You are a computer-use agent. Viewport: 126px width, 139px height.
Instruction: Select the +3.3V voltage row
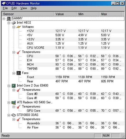(x=75, y=39)
